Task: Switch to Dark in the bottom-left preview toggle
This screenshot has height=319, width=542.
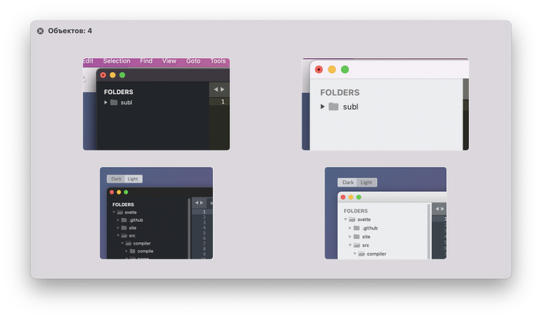Action: pos(116,179)
